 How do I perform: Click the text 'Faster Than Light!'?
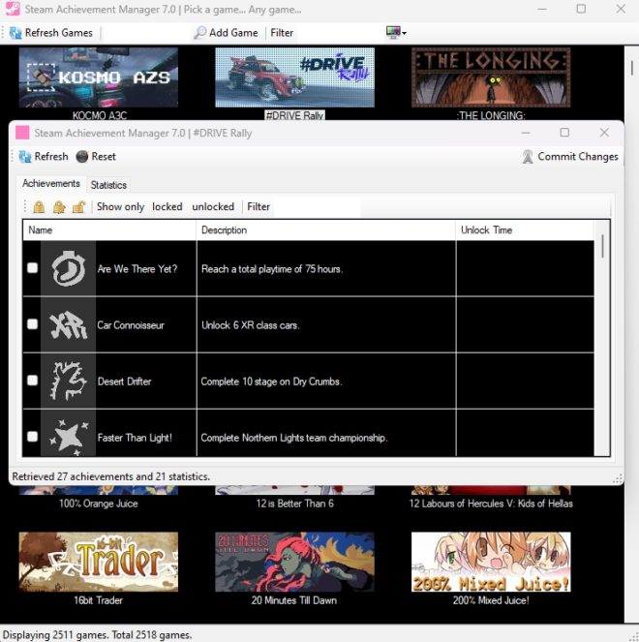(135, 438)
